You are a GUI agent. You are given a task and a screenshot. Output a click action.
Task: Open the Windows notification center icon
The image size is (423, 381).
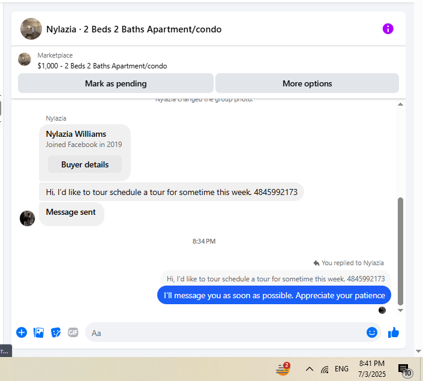coord(405,370)
